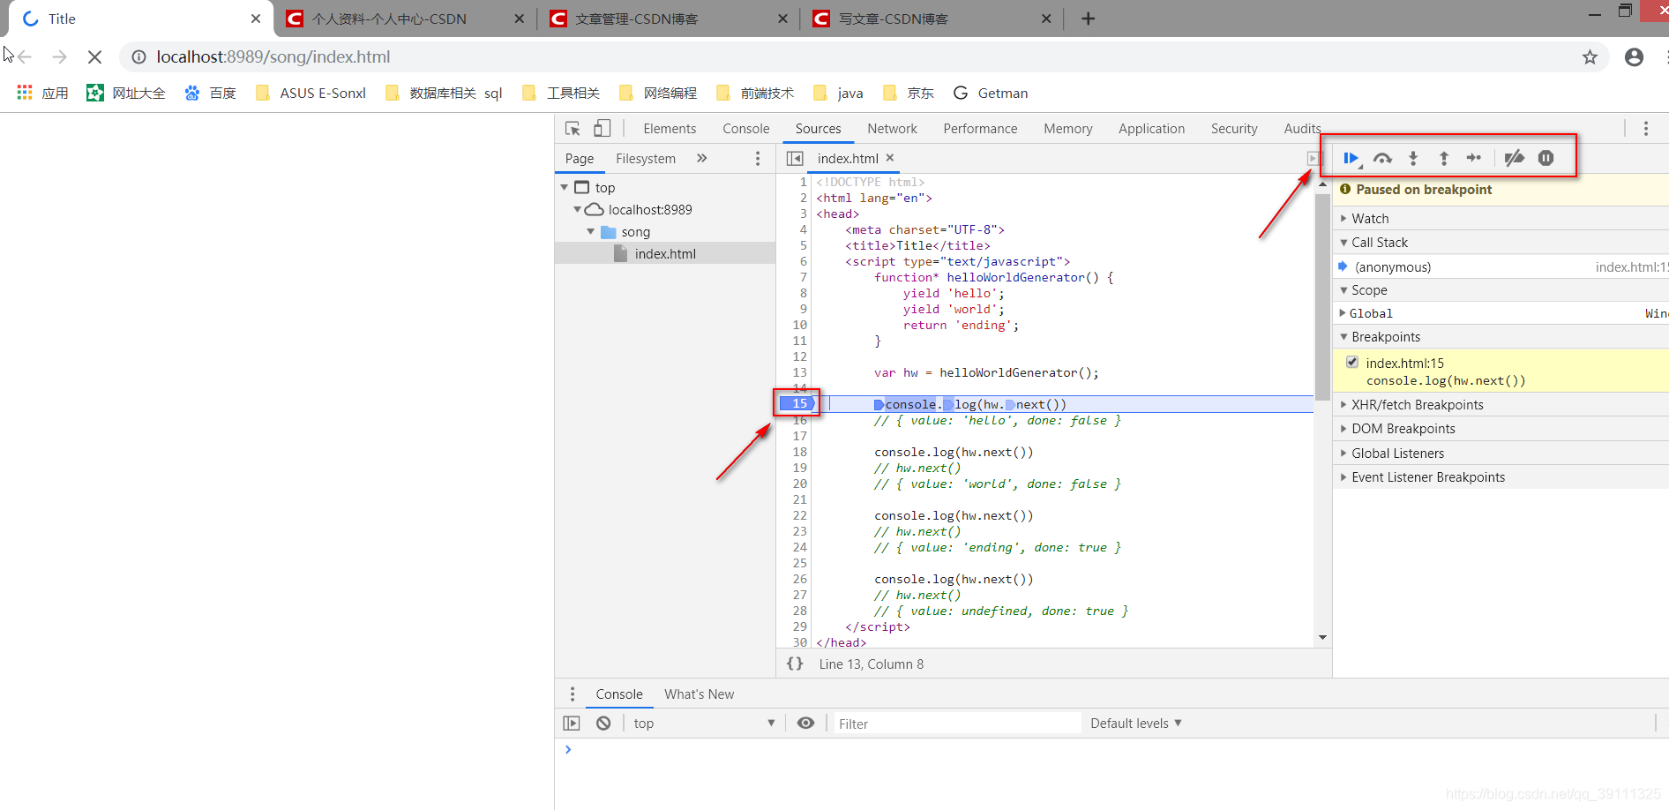1669x810 pixels.
Task: Switch to the Network panel tab
Action: pyautogui.click(x=892, y=129)
